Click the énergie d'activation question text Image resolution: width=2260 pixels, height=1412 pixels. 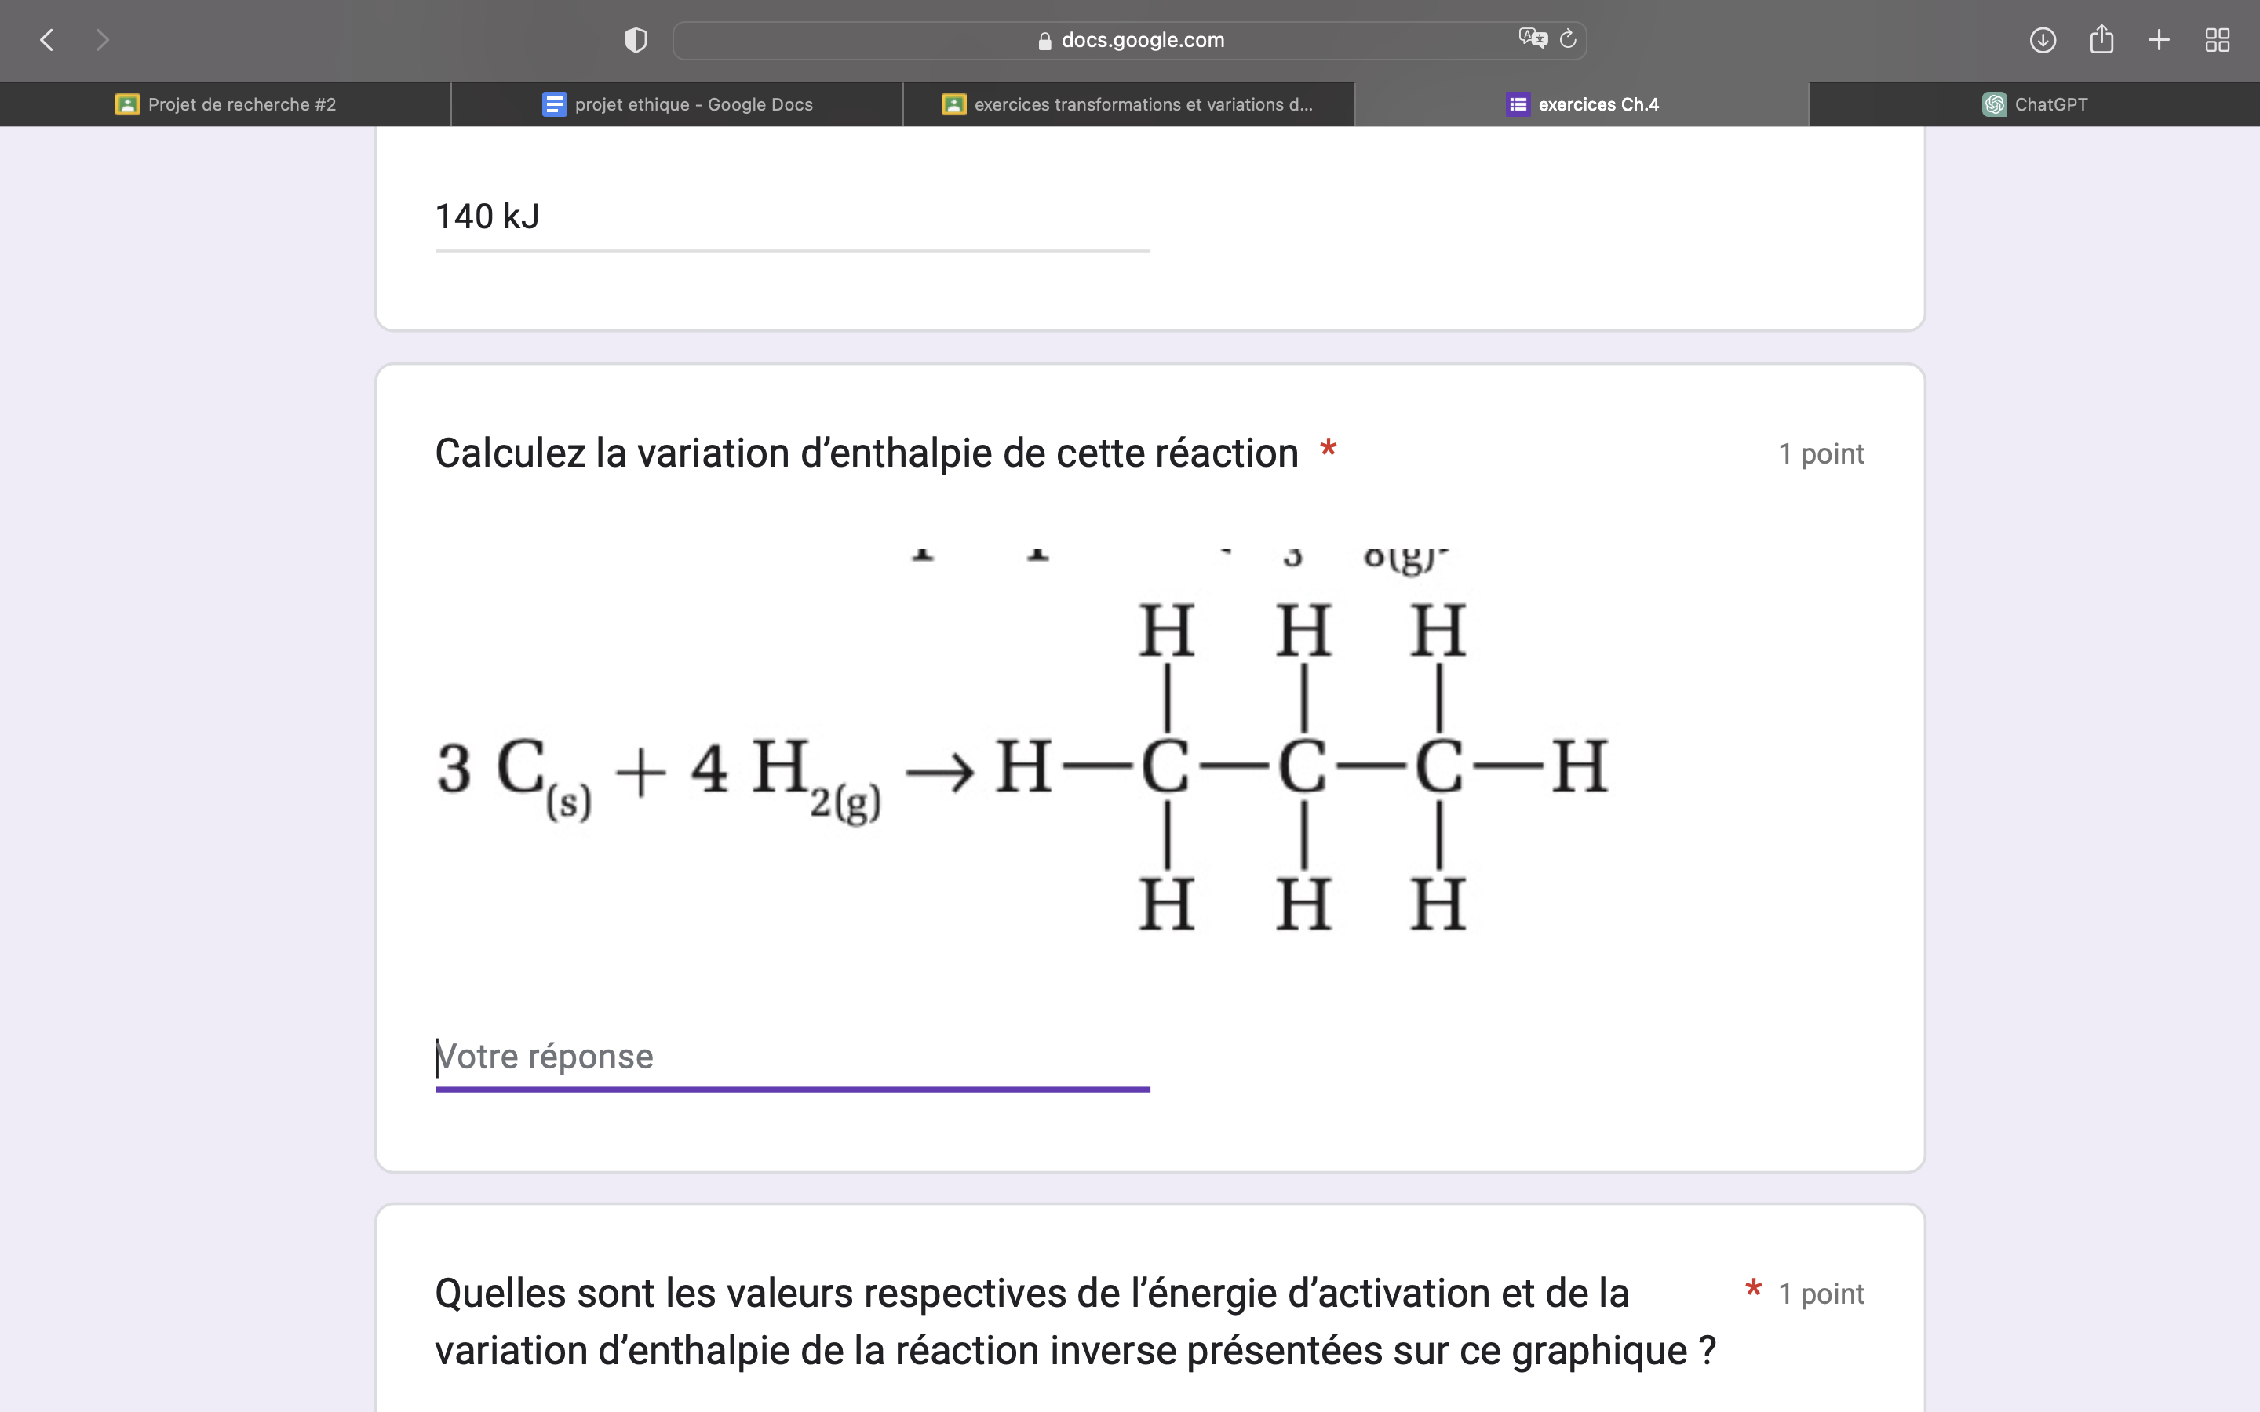[x=1074, y=1322]
